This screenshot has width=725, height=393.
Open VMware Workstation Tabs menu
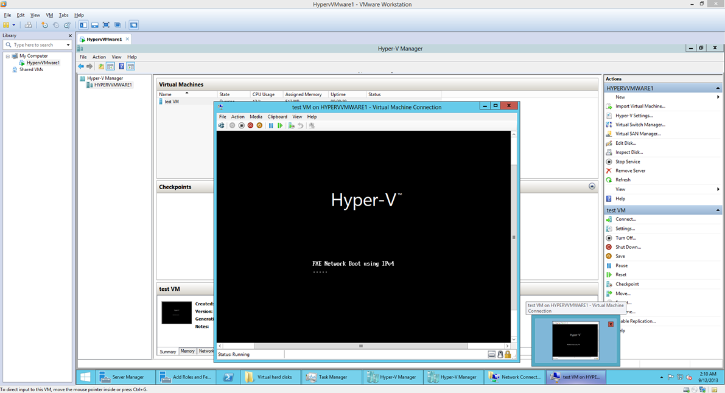(63, 15)
